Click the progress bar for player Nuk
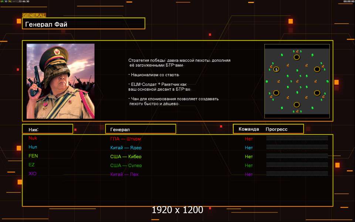The width and height of the screenshot is (355, 222). (x=297, y=138)
